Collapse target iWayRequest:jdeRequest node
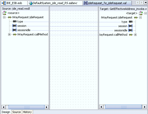The height and width of the screenshot is (114, 148). 141,17
